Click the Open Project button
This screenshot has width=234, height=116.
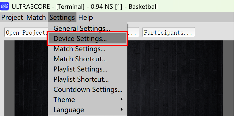coord(26,32)
